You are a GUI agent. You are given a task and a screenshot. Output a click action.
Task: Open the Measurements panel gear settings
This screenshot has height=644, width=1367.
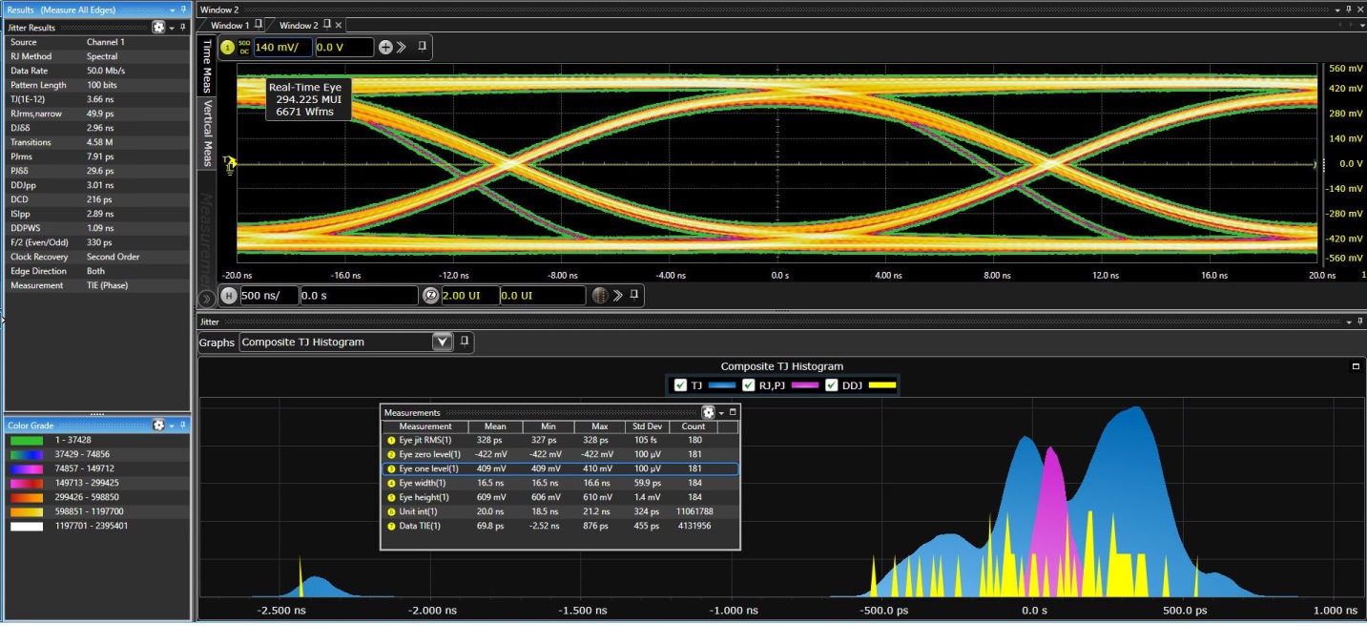[708, 412]
